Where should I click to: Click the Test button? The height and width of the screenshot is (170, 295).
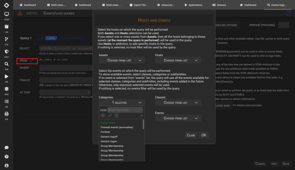point(274,164)
